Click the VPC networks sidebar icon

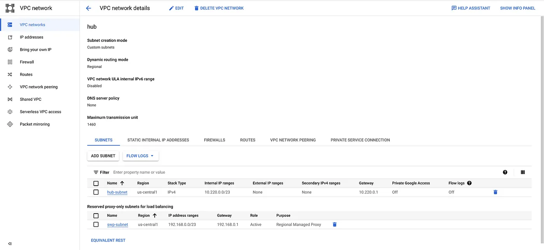10,25
